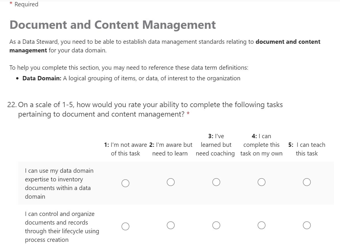This screenshot has height=245, width=340.
Task: Click the question 22 prompt text
Action: (150, 109)
